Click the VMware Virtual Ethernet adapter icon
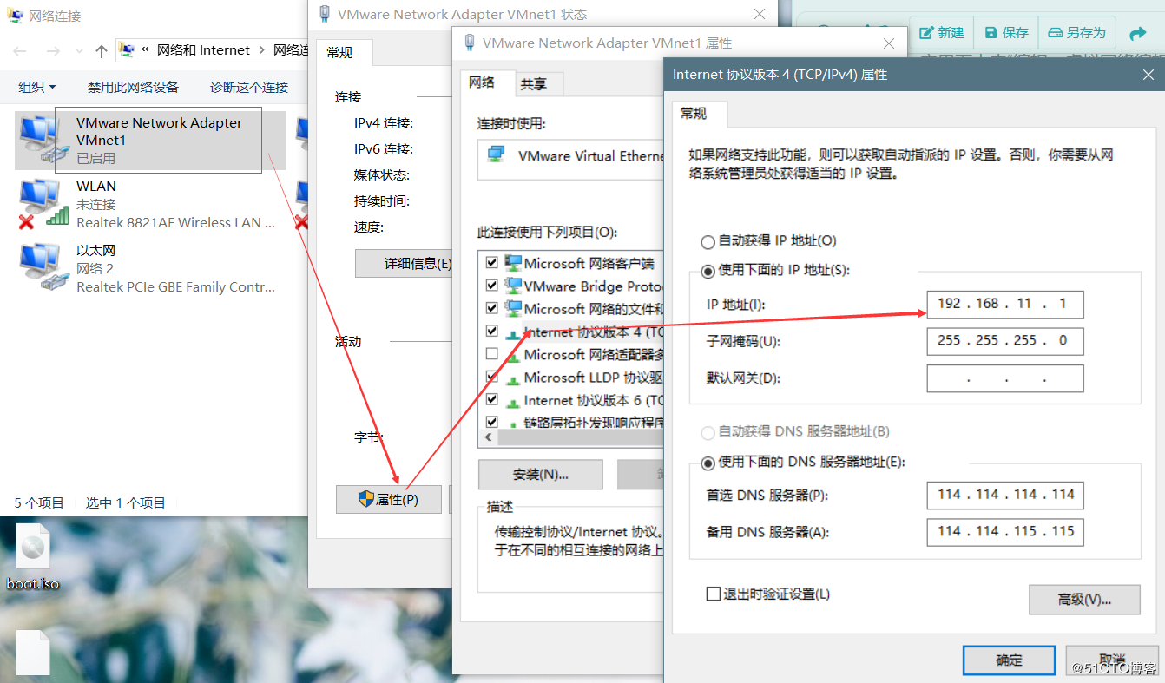The width and height of the screenshot is (1165, 683). 497,156
